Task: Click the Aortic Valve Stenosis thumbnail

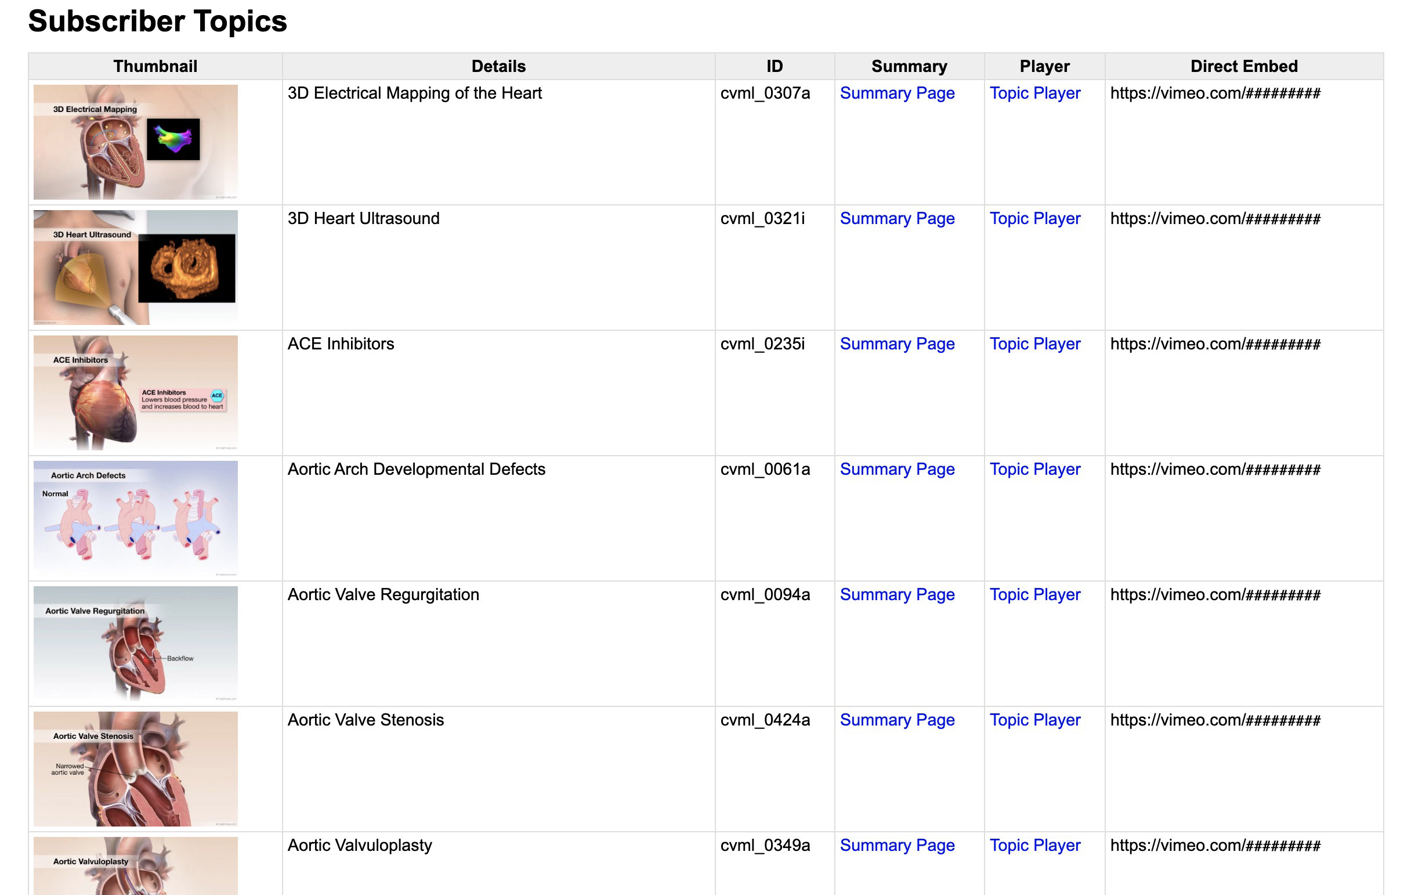Action: [135, 769]
